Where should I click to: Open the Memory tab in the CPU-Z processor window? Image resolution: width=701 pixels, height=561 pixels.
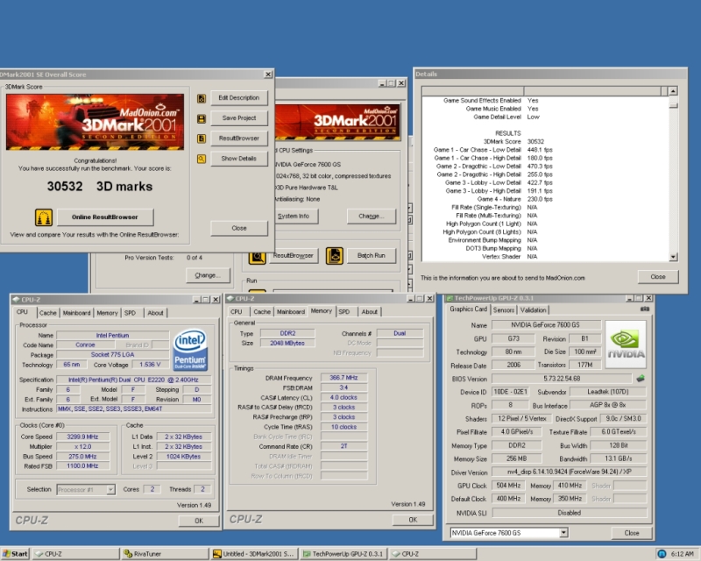[x=107, y=313]
